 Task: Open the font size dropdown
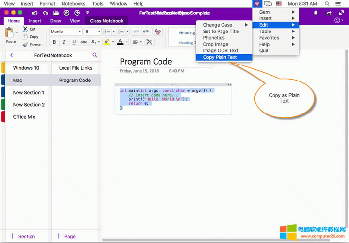point(92,32)
